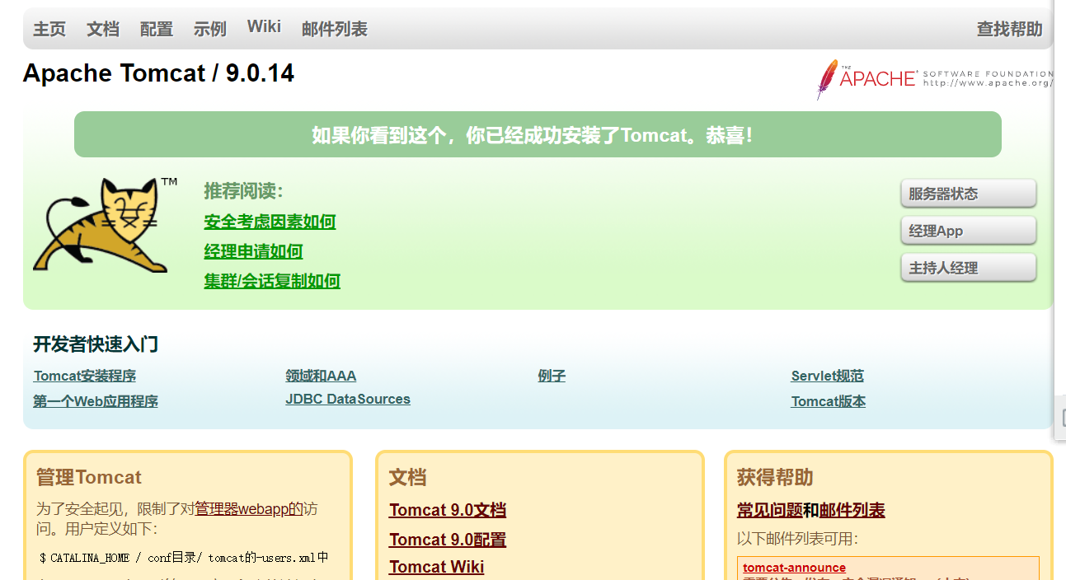Click the 服务器状态 button
The height and width of the screenshot is (580, 1066).
click(967, 193)
